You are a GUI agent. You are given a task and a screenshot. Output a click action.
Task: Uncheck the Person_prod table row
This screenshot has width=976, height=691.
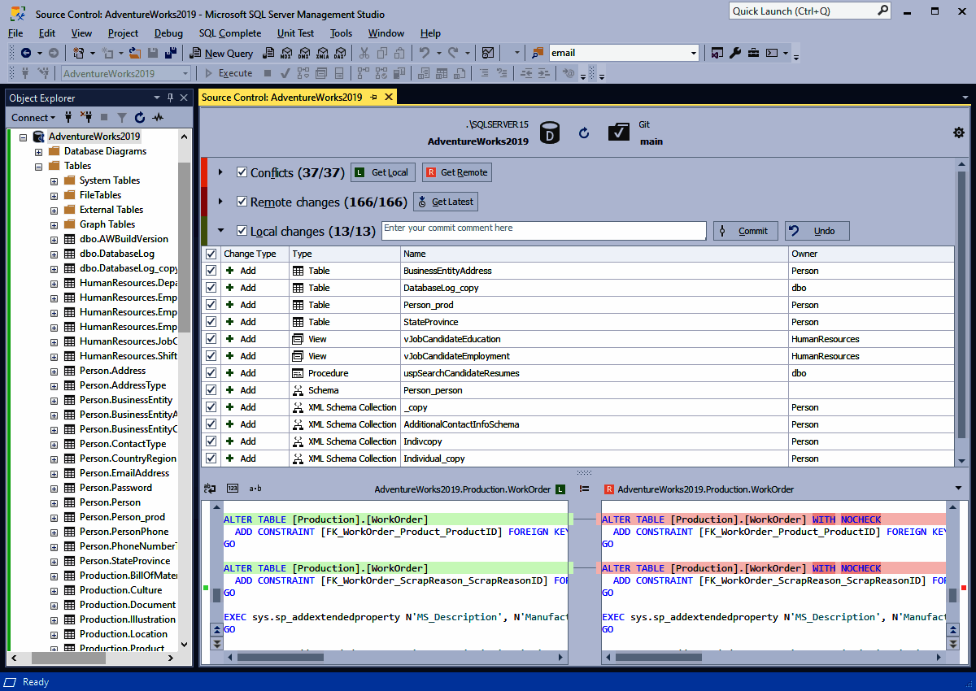click(210, 304)
